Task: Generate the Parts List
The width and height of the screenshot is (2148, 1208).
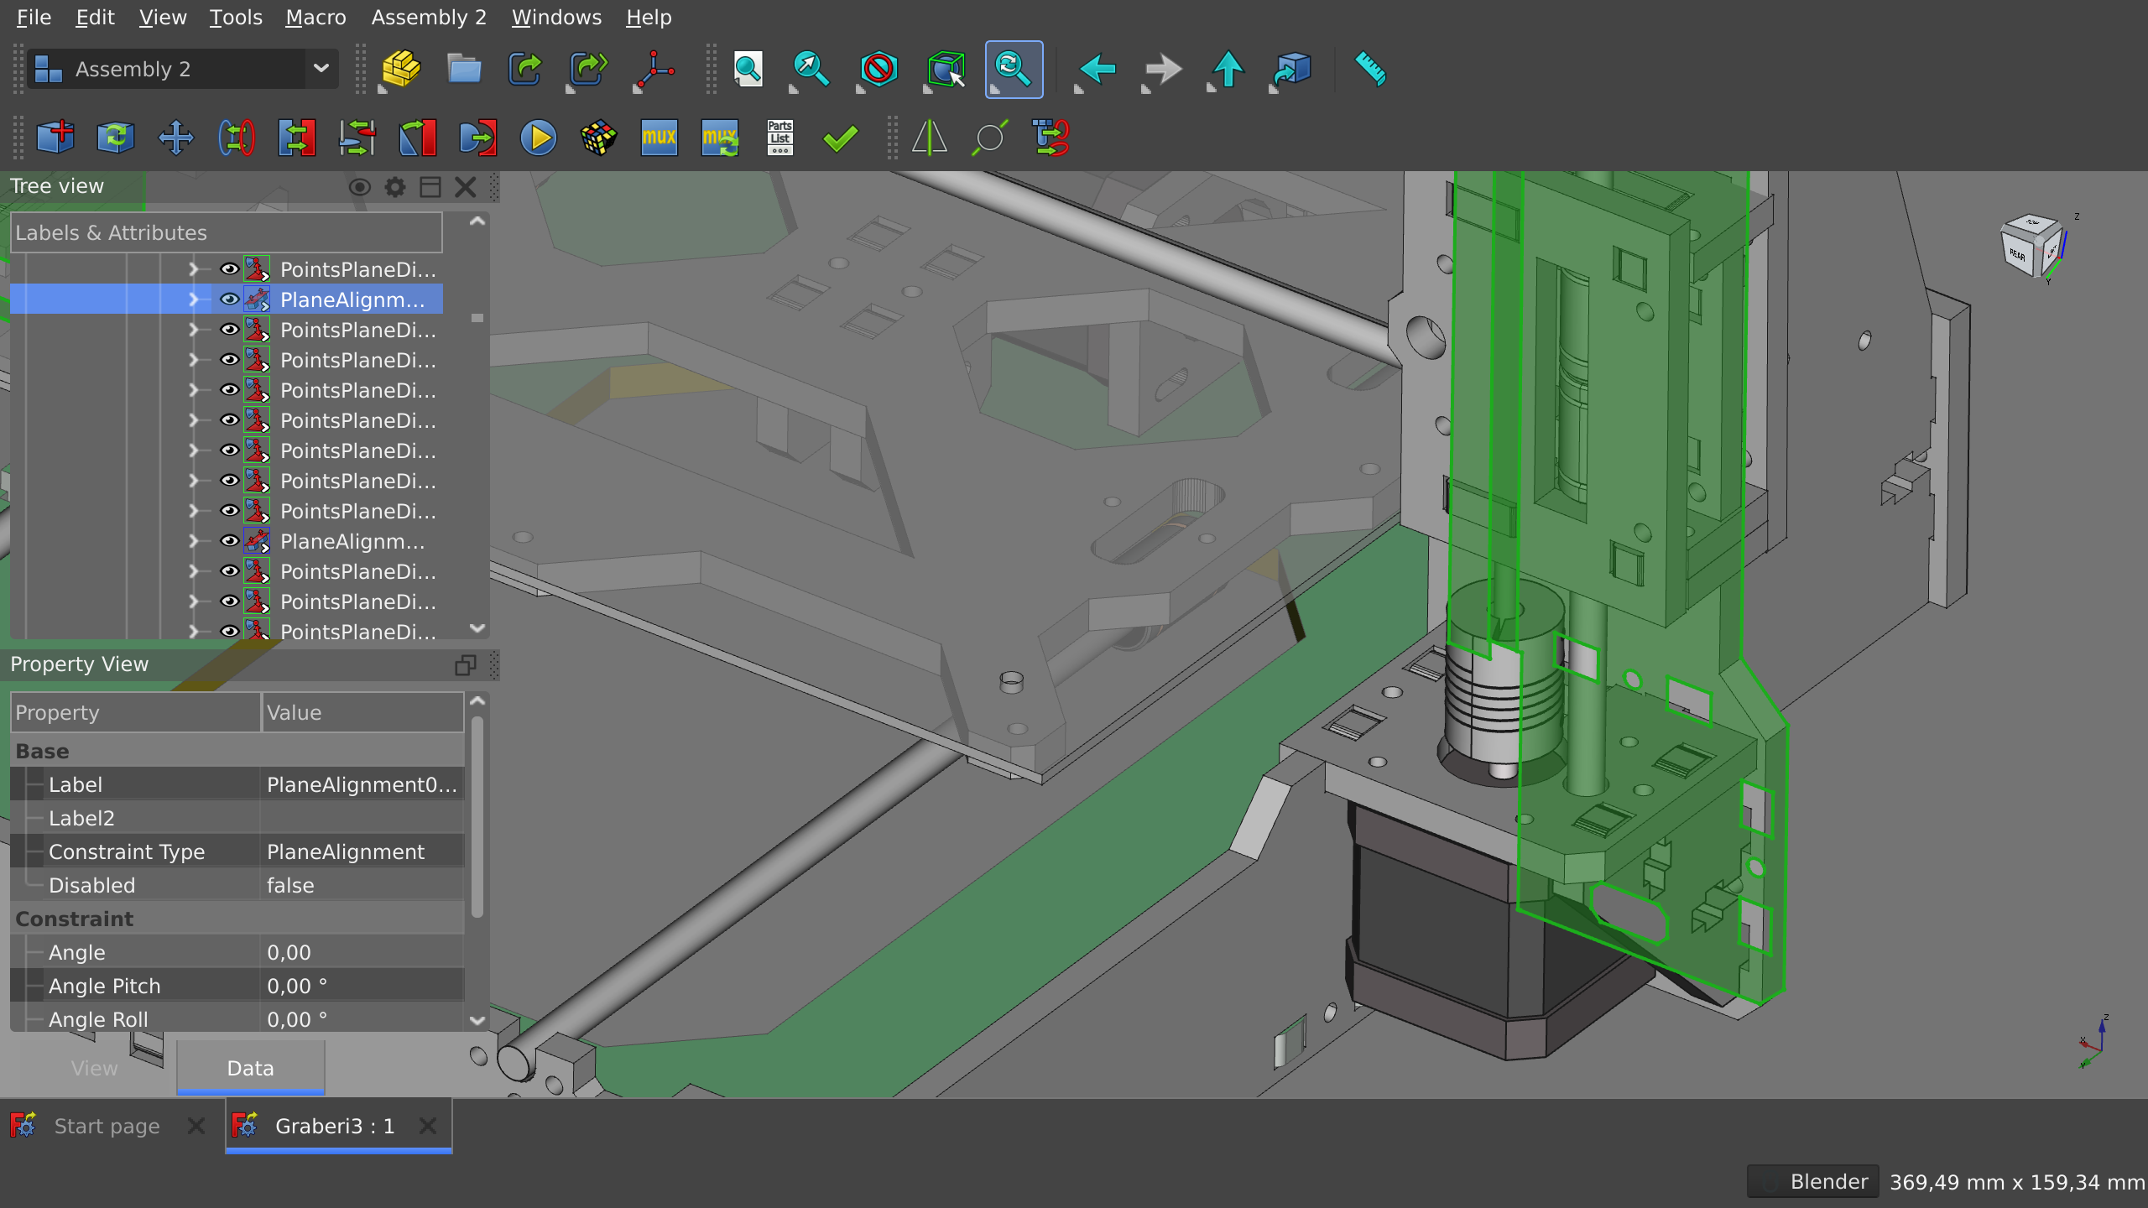Action: pyautogui.click(x=780, y=138)
